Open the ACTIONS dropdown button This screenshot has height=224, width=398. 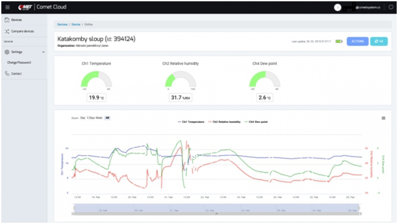point(357,41)
